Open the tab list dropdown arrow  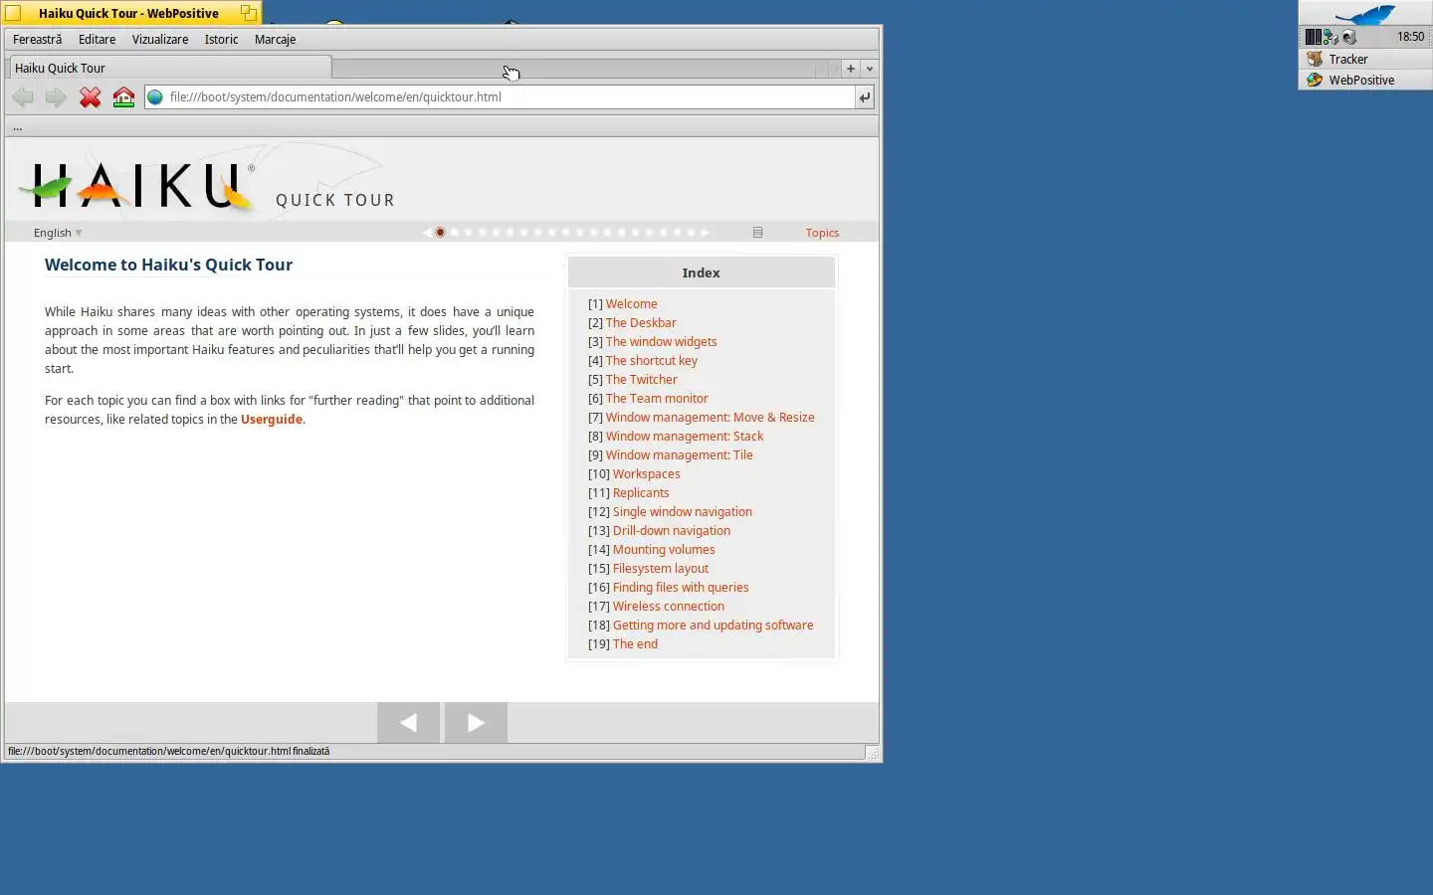point(870,69)
